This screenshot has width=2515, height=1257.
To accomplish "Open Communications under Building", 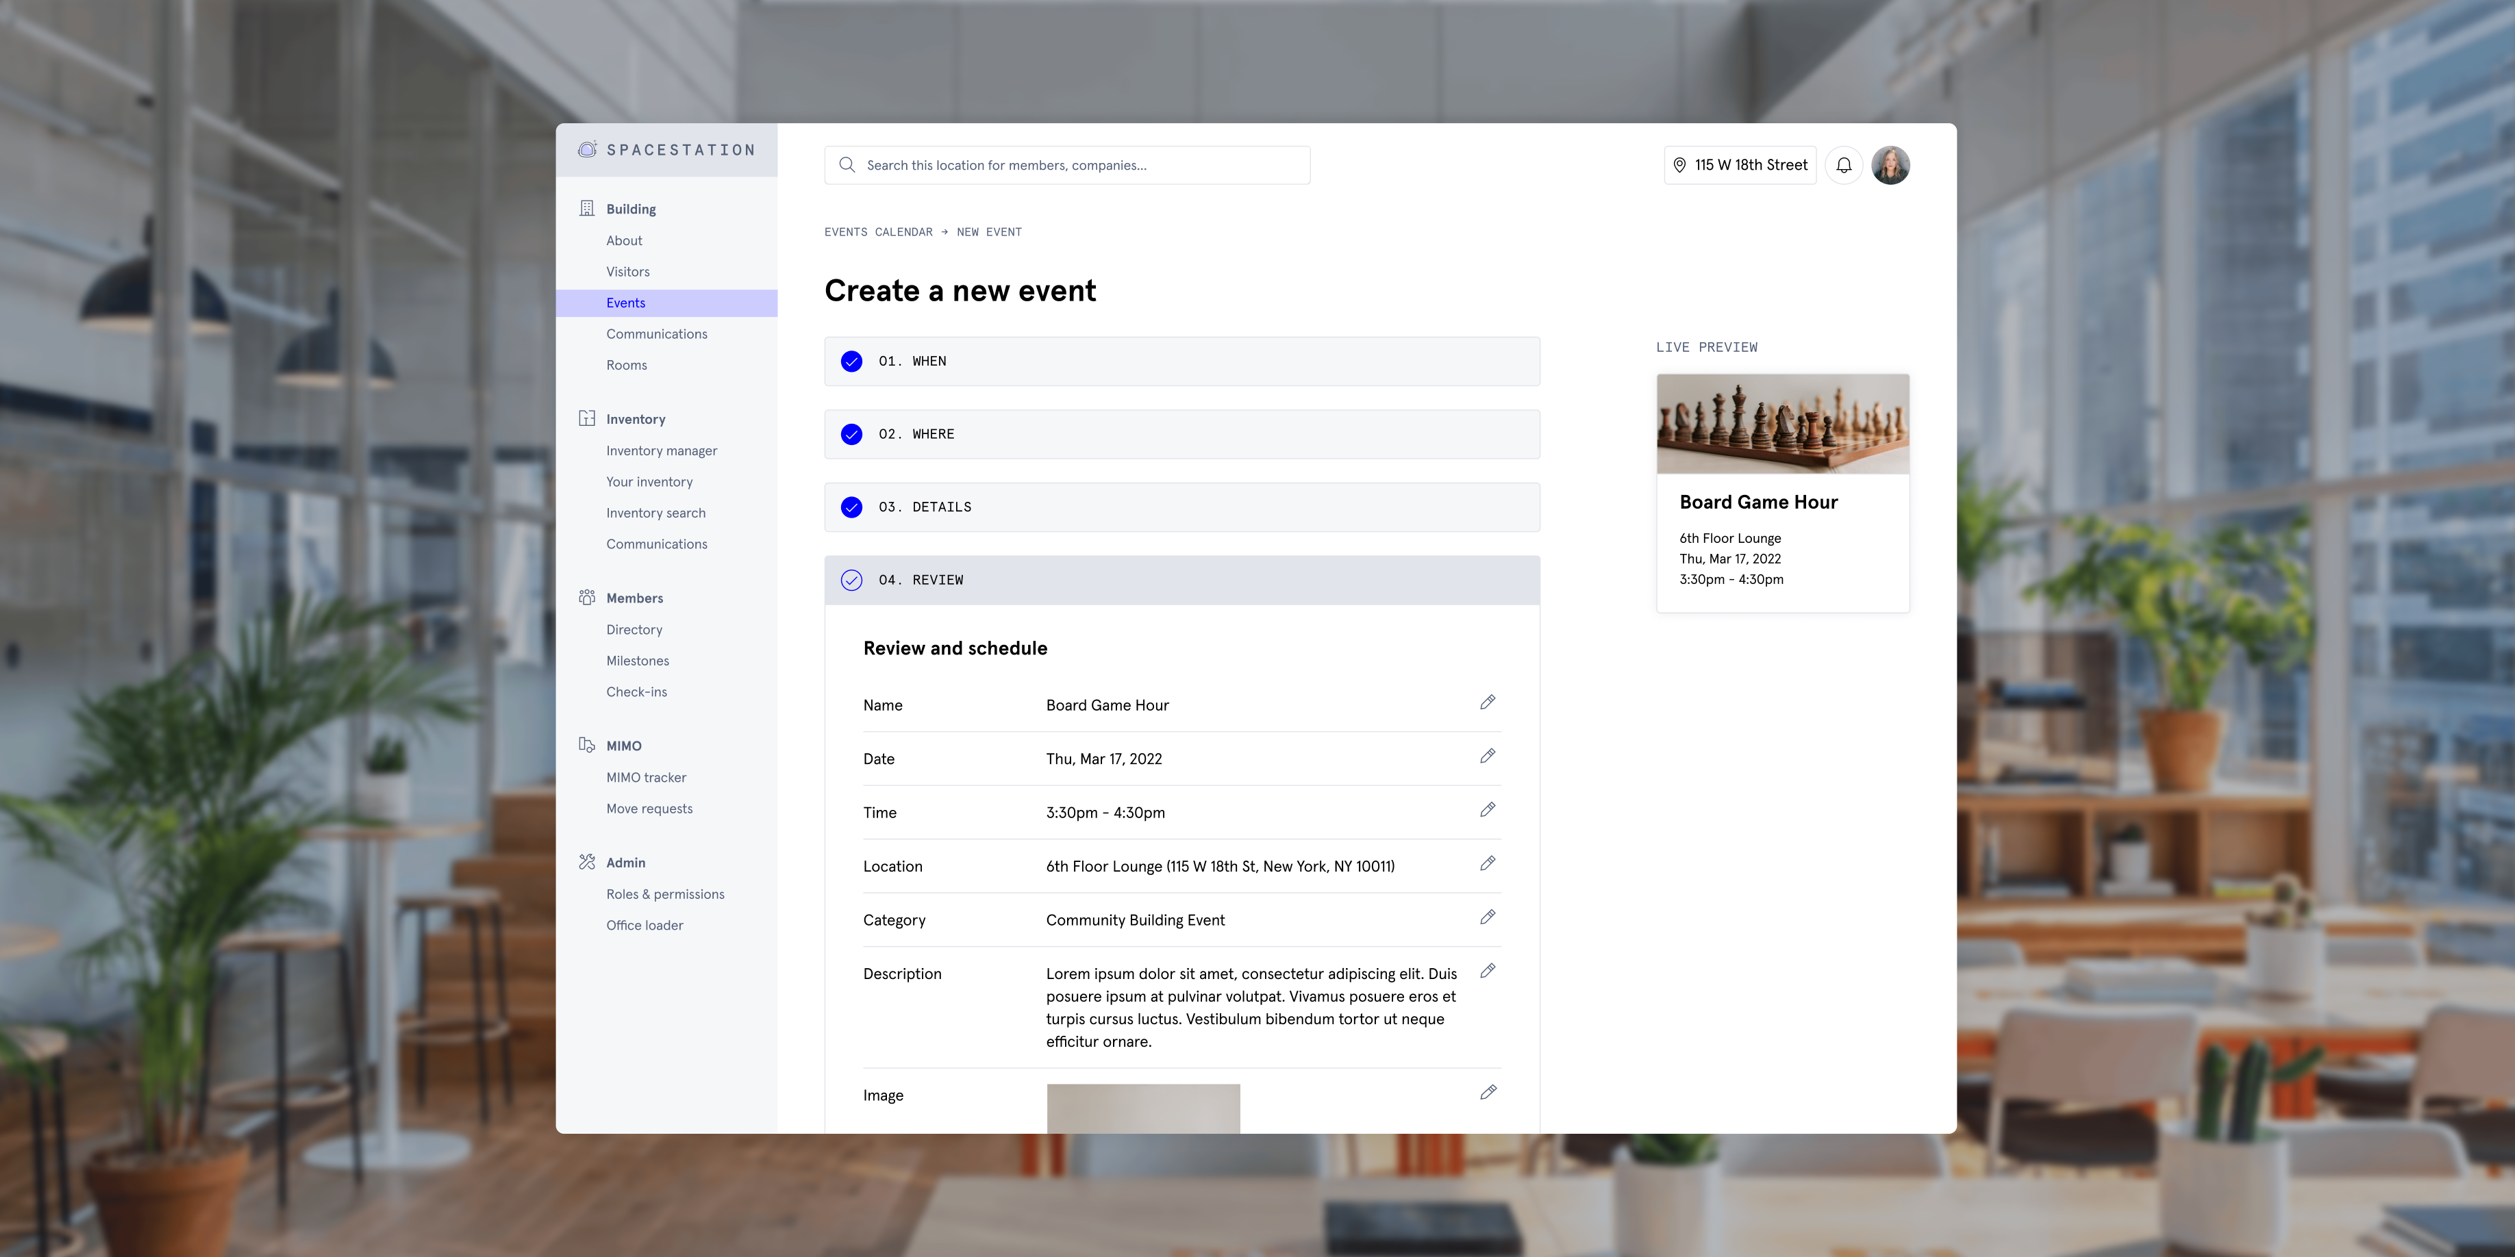I will pos(656,335).
